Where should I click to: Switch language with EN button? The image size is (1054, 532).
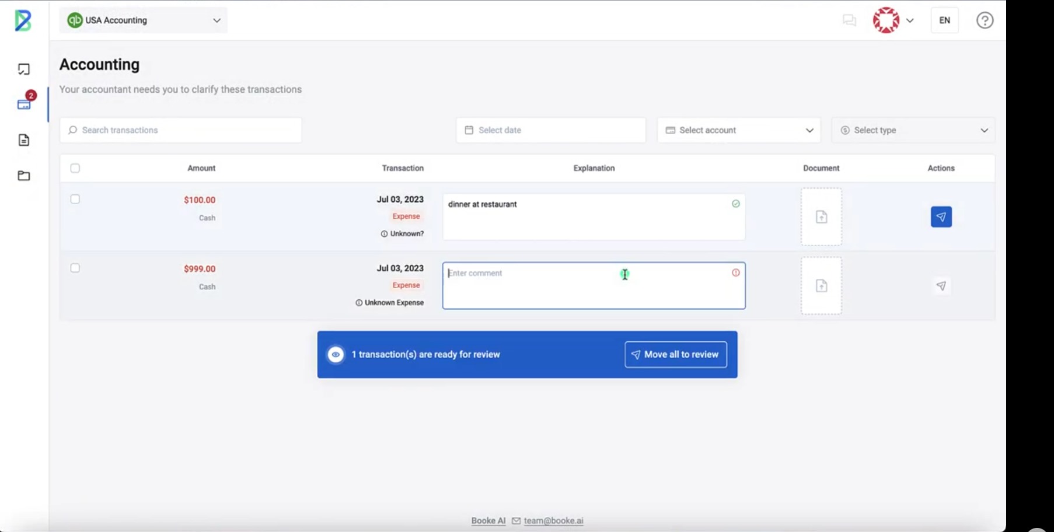tap(944, 20)
